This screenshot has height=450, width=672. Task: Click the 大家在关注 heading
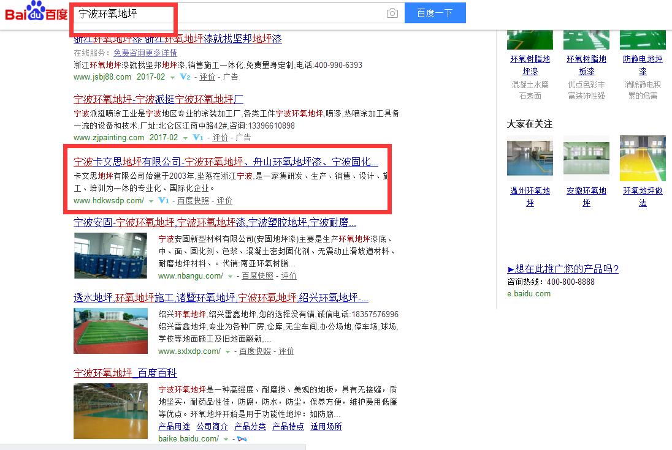[x=530, y=124]
